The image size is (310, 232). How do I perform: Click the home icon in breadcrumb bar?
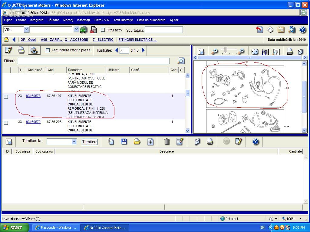[x=6, y=40]
